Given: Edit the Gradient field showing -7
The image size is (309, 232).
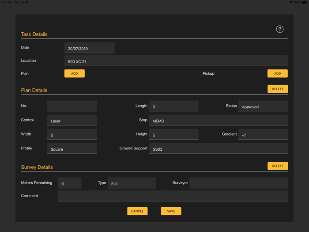Looking at the screenshot, I should click(x=263, y=135).
